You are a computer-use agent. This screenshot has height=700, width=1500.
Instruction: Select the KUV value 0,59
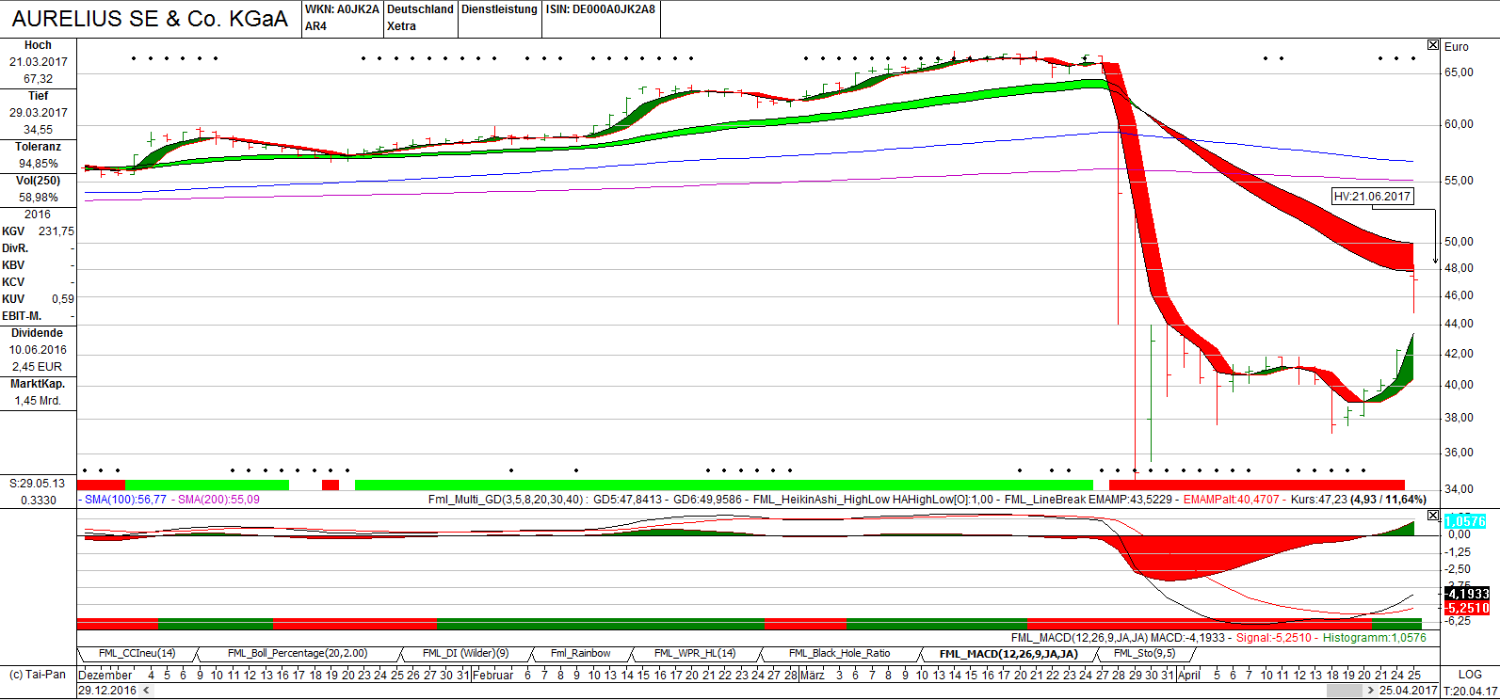click(63, 299)
